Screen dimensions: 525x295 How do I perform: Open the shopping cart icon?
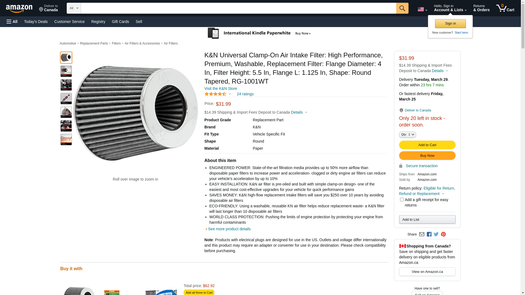point(505,8)
